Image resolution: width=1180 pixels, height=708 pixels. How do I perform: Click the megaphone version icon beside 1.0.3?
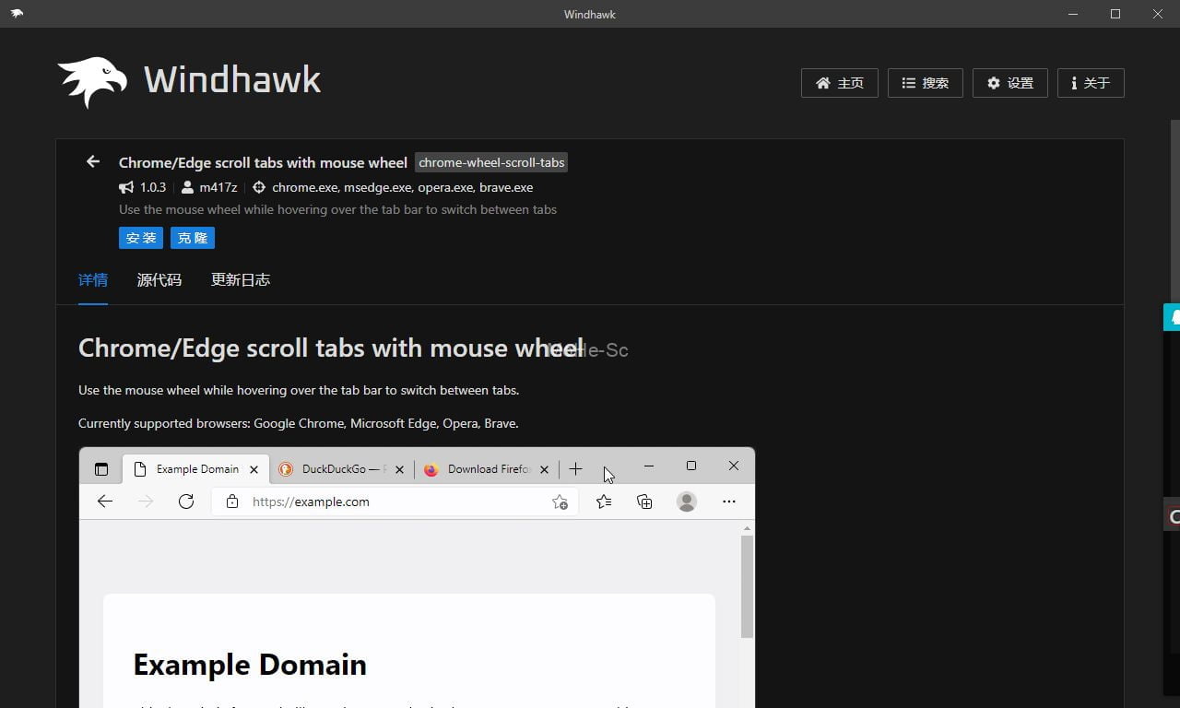click(x=126, y=187)
